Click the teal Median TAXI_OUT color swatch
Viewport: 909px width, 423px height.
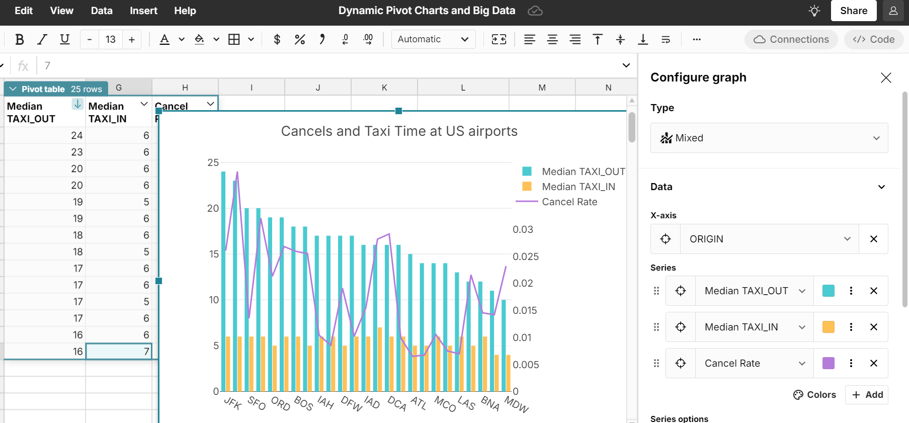click(x=829, y=291)
